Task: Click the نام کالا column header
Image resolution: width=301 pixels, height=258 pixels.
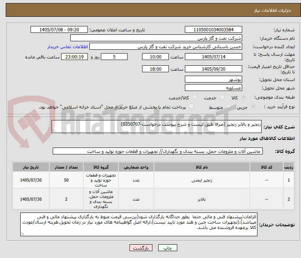Action: (202, 167)
